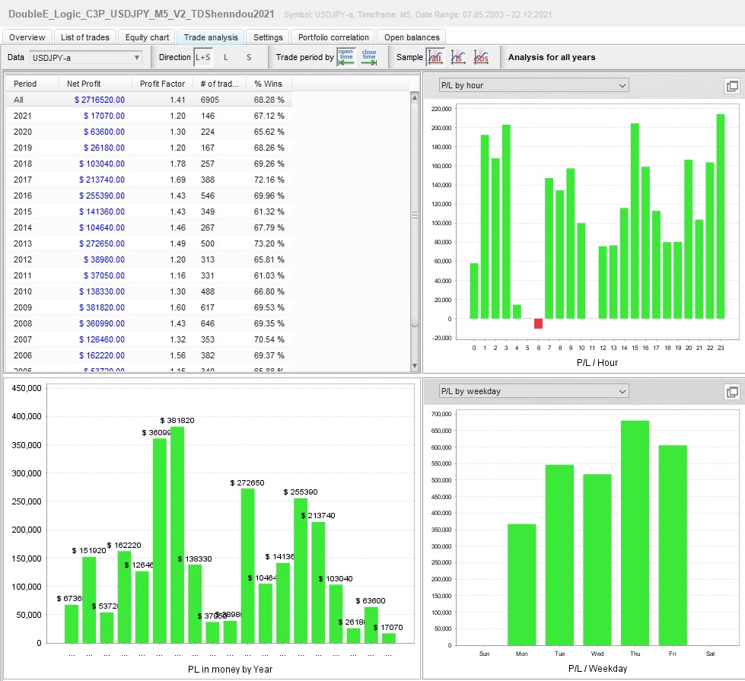
Task: Open the P/L by weekday dropdown
Action: coord(533,391)
